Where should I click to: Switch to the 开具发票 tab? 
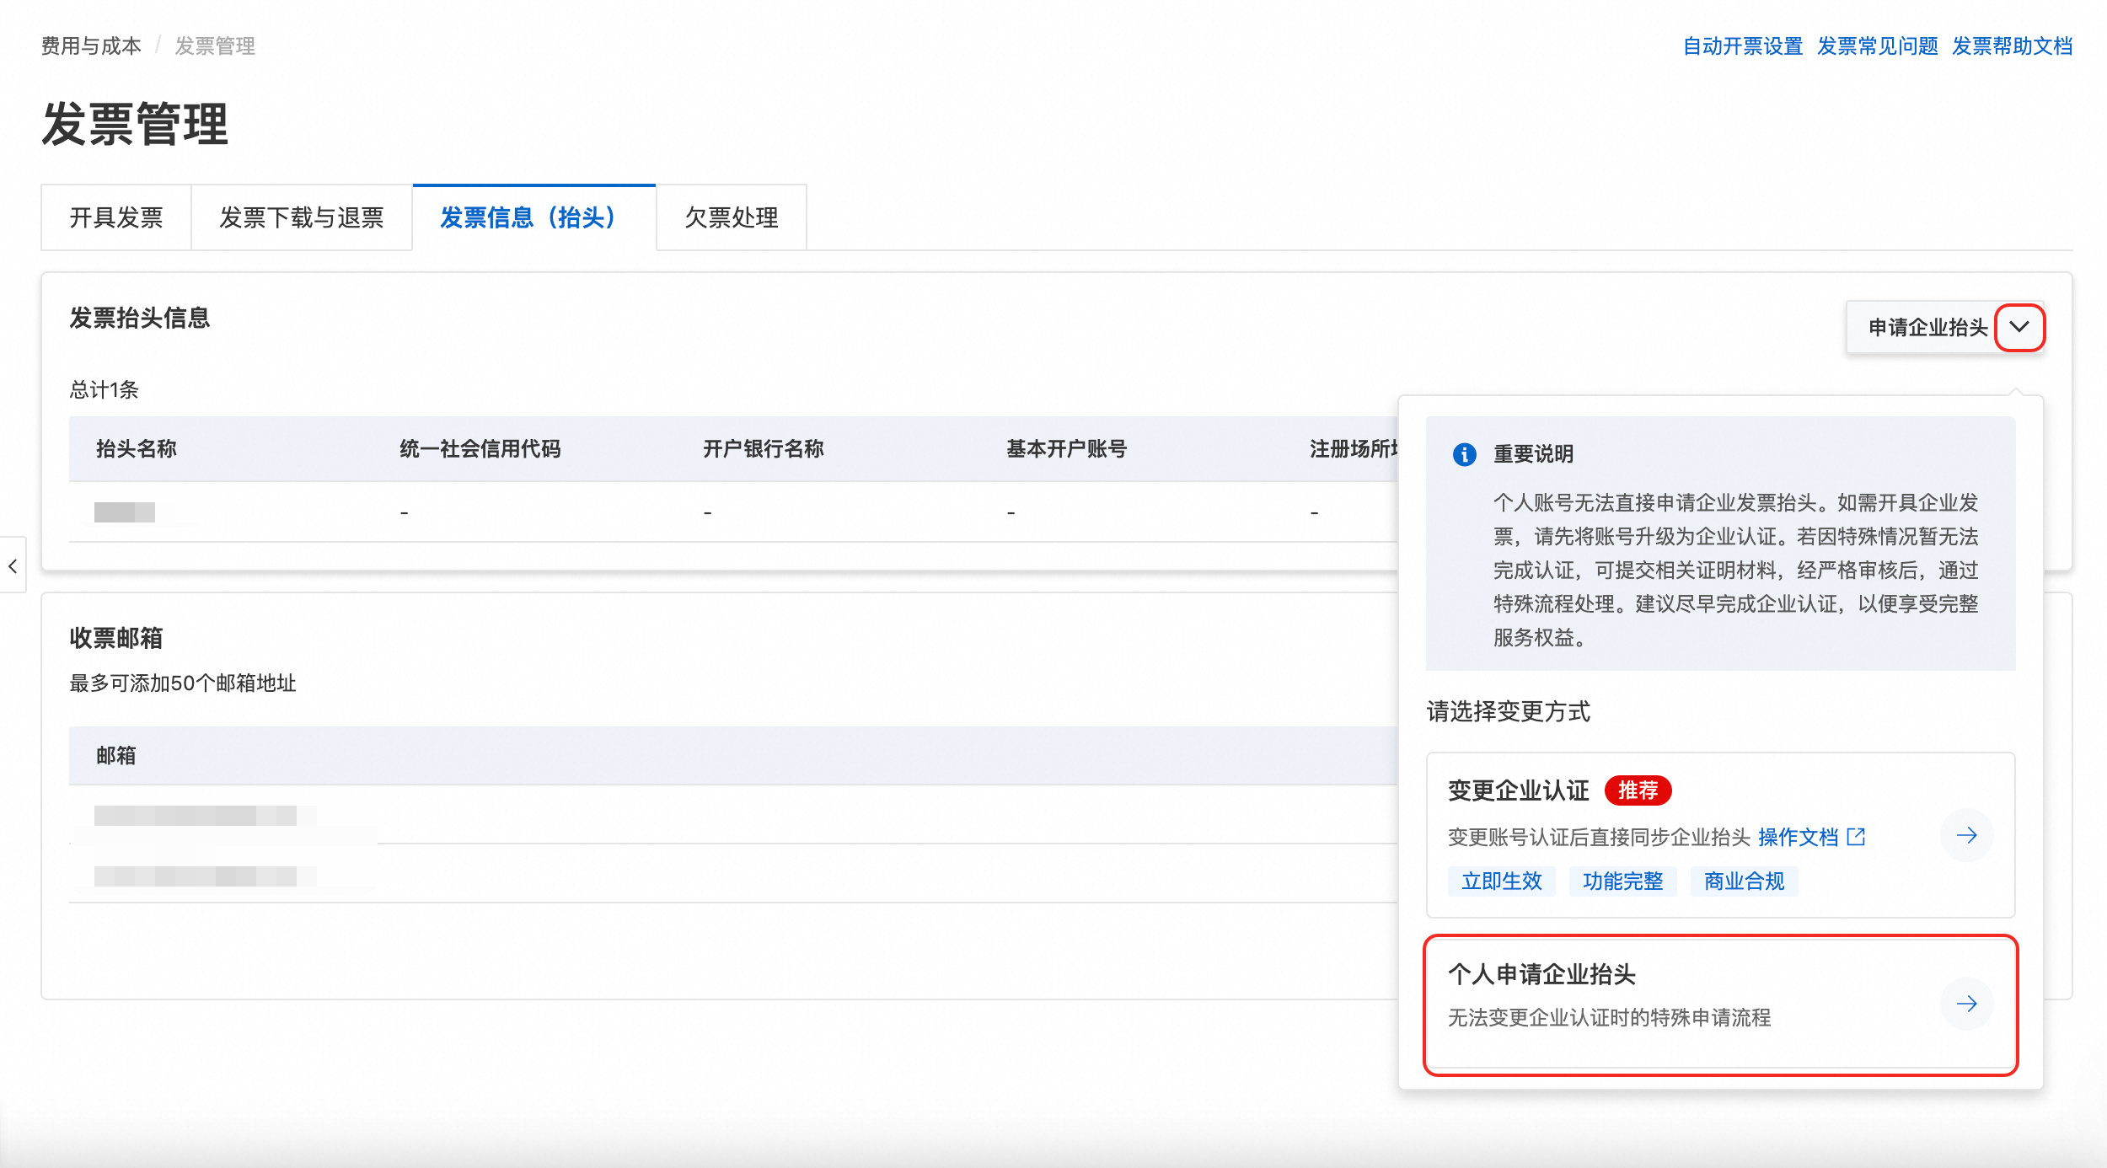[116, 218]
